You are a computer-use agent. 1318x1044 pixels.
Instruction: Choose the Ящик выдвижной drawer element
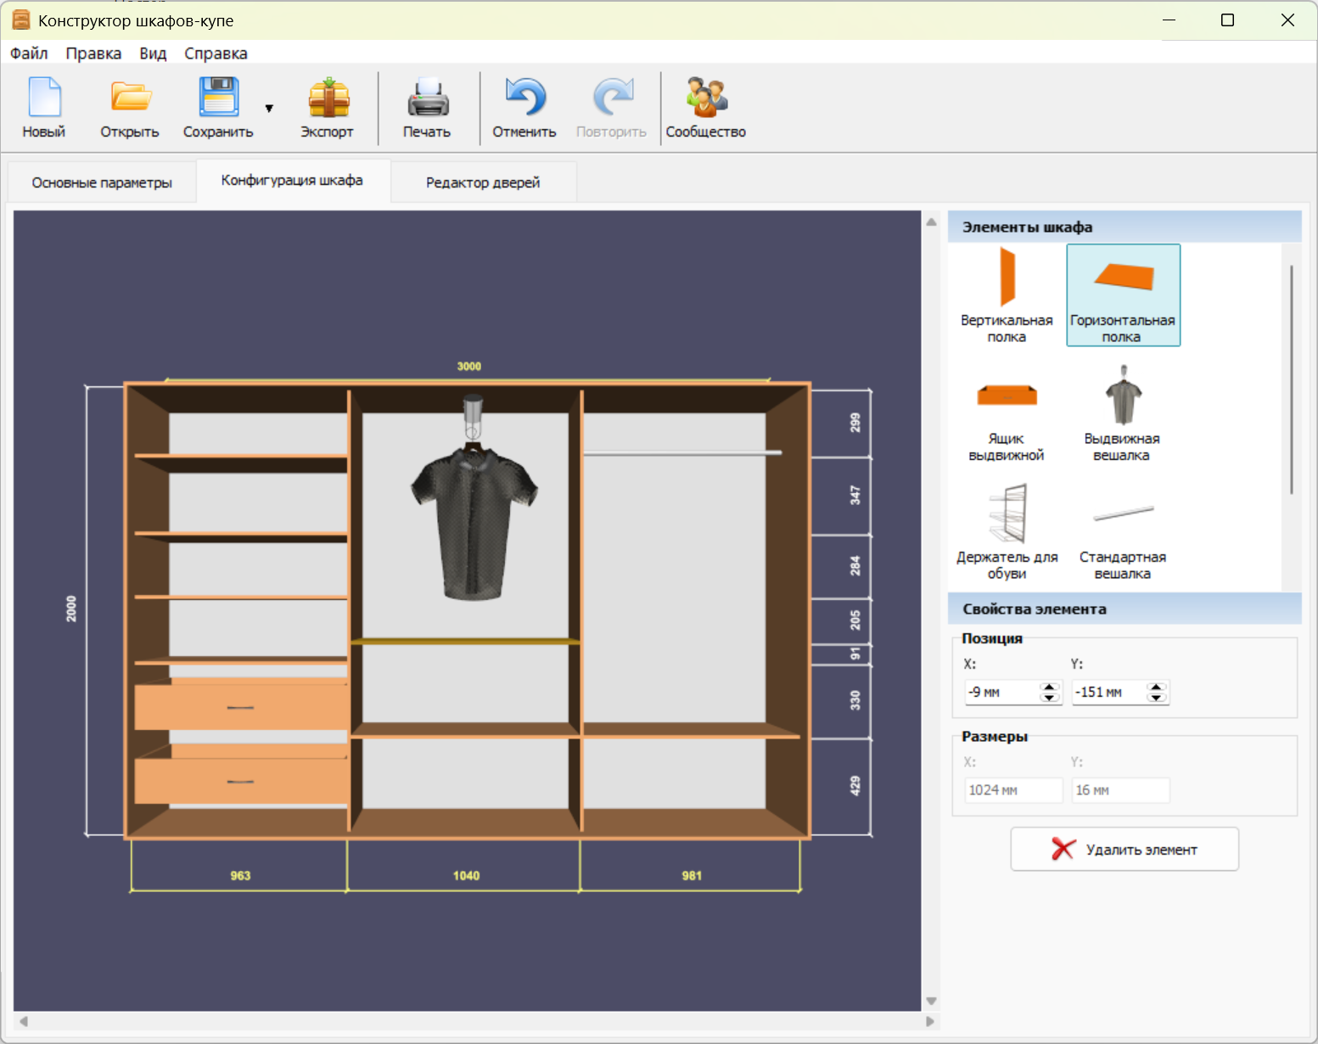tap(1007, 413)
